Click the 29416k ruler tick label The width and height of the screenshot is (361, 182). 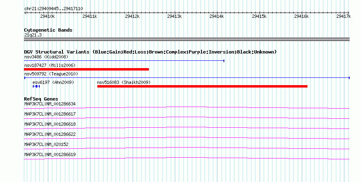tap(302, 16)
